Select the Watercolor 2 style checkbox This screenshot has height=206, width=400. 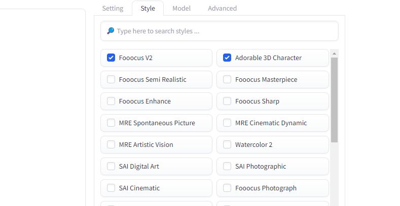(227, 144)
